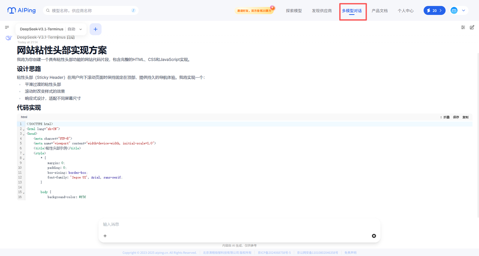The width and height of the screenshot is (479, 256).
Task: Collapse code fold arrow on line 2
Action: pyautogui.click(x=24, y=129)
